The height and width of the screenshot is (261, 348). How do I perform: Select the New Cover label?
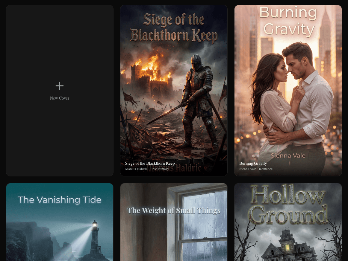pos(60,98)
